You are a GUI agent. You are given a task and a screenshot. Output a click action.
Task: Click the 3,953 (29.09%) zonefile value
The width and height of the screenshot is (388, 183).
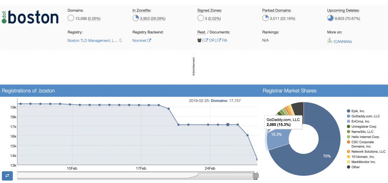pos(153,19)
